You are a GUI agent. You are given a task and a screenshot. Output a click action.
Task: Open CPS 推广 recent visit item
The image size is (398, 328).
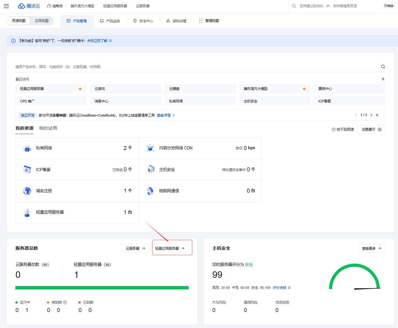[51, 101]
